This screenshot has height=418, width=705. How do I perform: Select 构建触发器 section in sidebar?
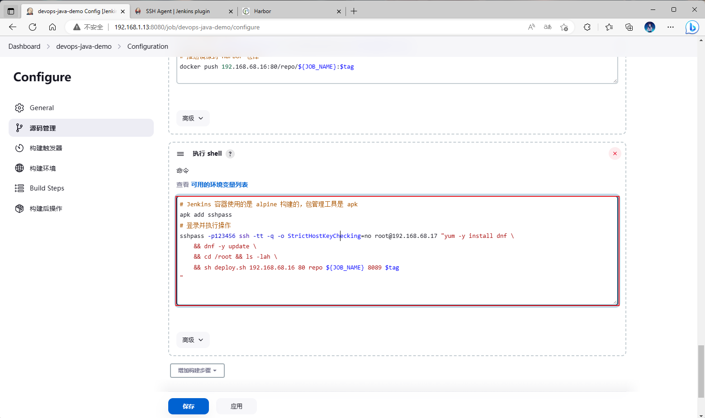click(x=81, y=148)
